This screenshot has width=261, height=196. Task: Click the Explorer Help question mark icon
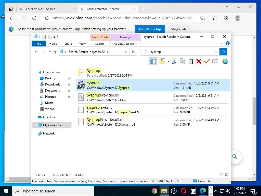click(x=227, y=43)
